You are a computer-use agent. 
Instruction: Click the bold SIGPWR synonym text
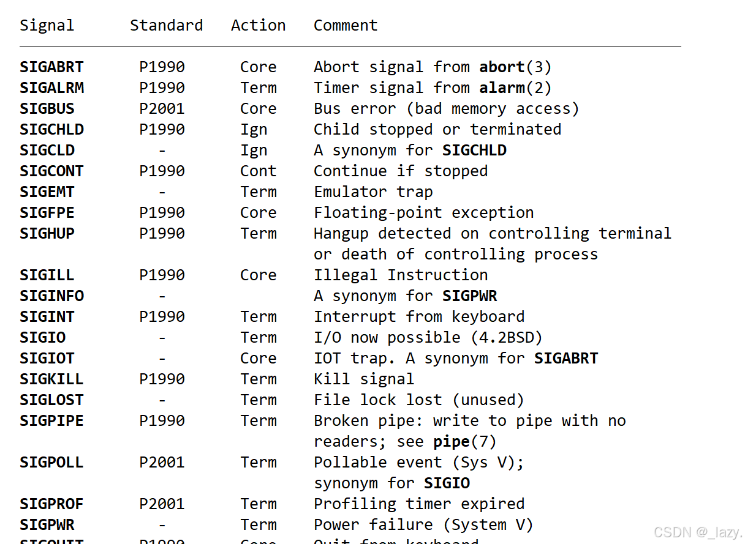tap(470, 296)
